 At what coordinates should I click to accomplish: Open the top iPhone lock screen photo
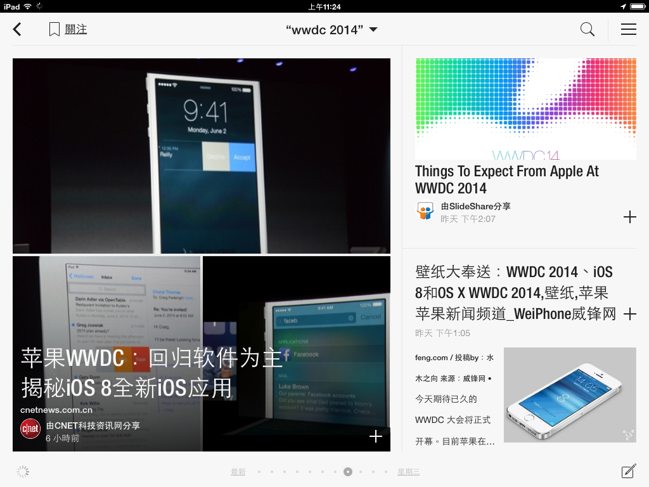point(201,156)
